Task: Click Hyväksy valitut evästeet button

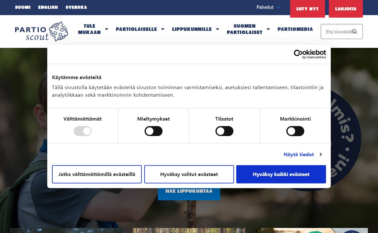Action: tap(189, 174)
